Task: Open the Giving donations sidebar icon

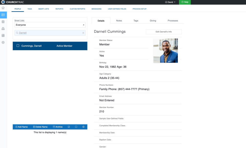Action: click(x=3, y=28)
